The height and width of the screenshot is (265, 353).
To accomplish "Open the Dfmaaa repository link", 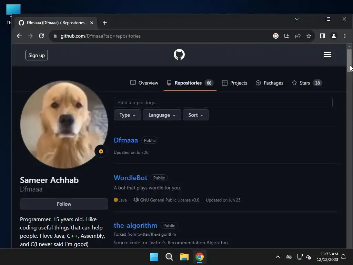I will pyautogui.click(x=125, y=140).
